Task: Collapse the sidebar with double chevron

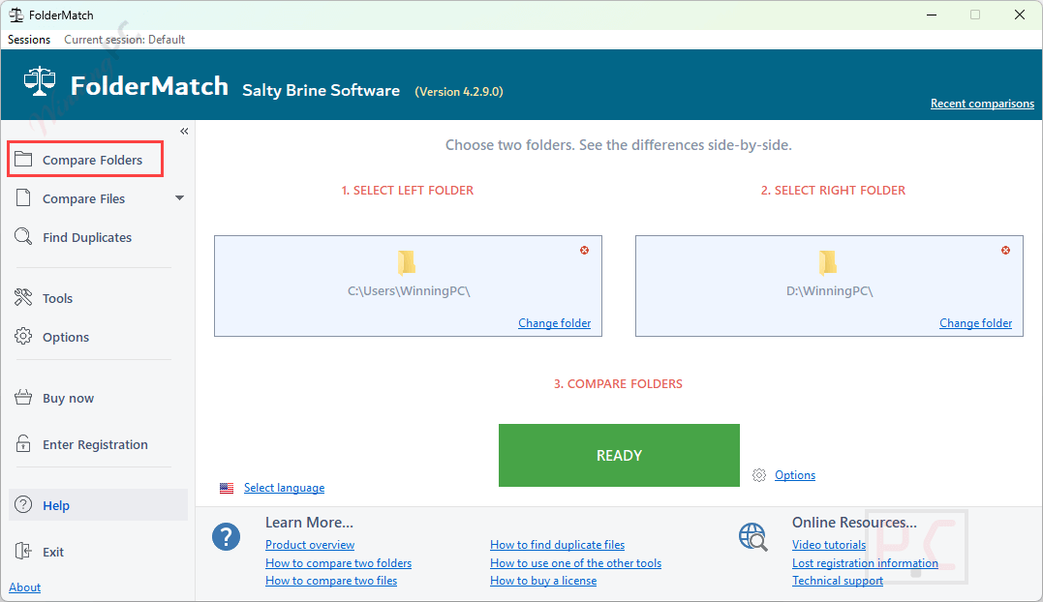Action: pyautogui.click(x=184, y=131)
